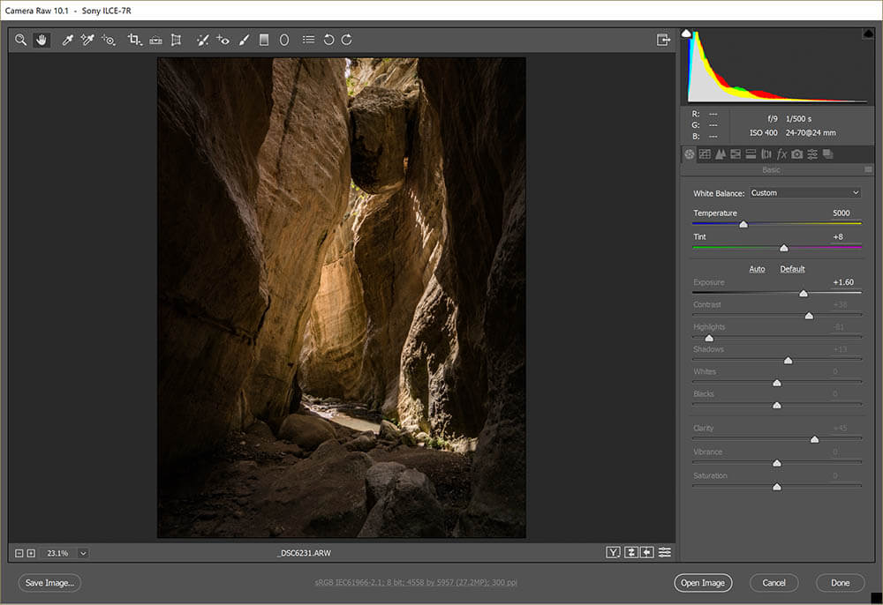Open the Detail panel

(721, 153)
